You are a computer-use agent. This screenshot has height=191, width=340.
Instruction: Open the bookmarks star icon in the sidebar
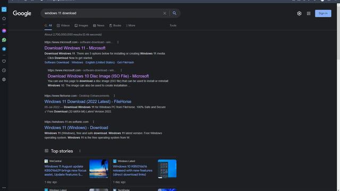tap(4, 19)
